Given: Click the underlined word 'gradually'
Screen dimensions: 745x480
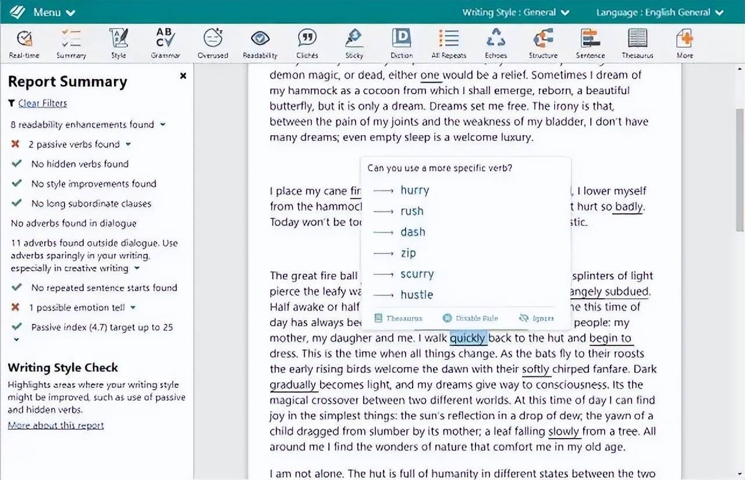Looking at the screenshot, I should tap(293, 384).
